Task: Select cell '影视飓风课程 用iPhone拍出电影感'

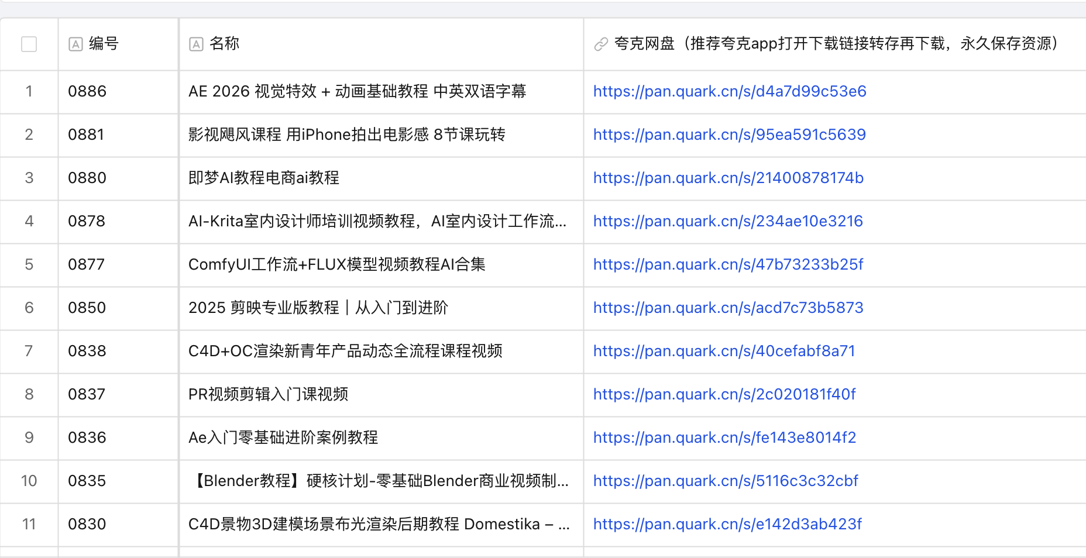Action: 381,135
